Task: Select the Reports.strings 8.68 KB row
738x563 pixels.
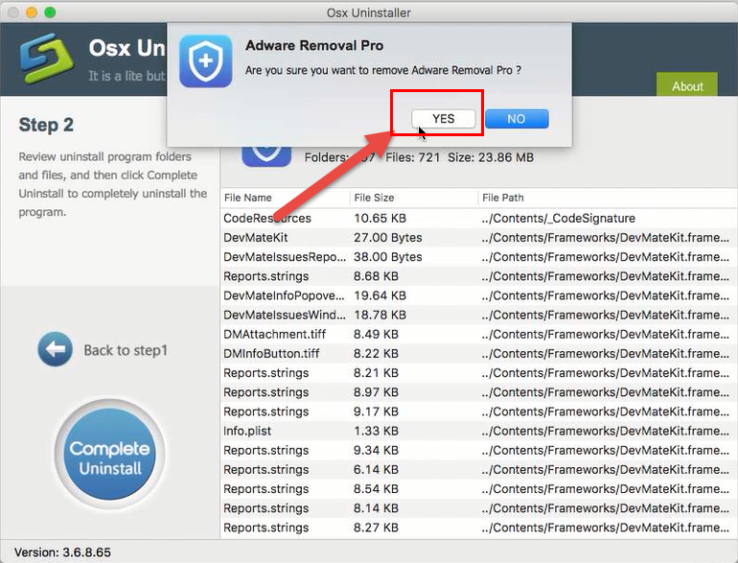Action: (478, 276)
